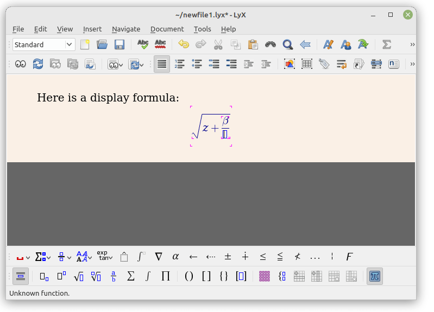Open the Navigate menu
Screen dimensions: 434x312
click(x=126, y=29)
